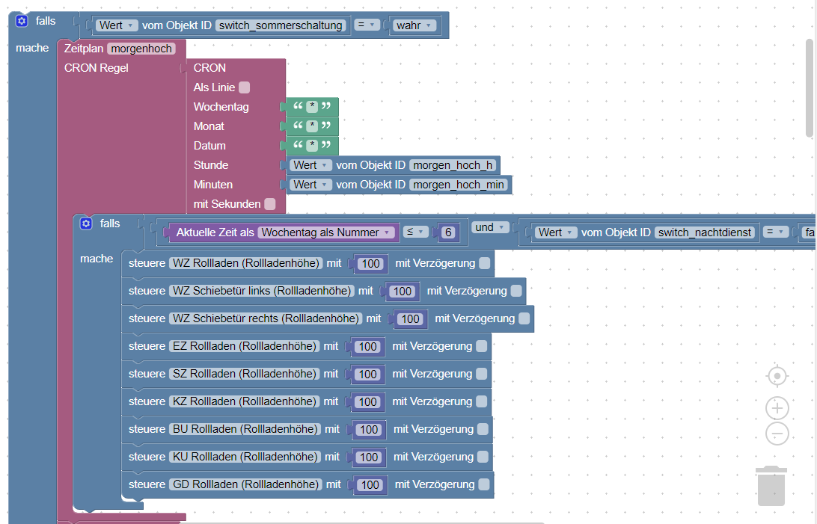The height and width of the screenshot is (524, 817).
Task: Open gear settings of inner falls block
Action: (x=86, y=224)
